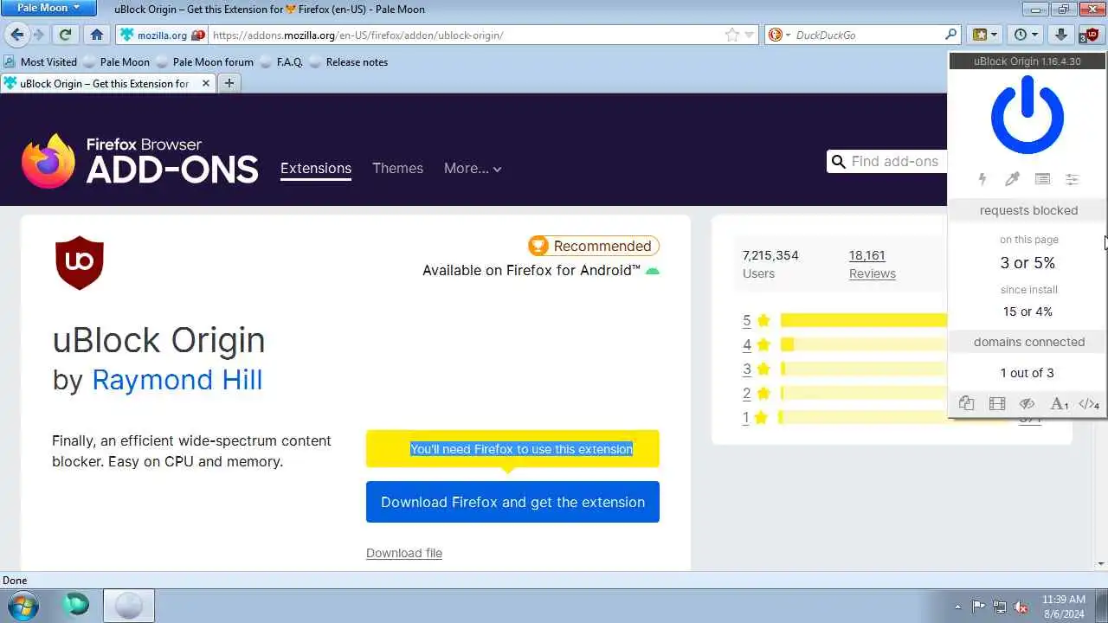1108x623 pixels.
Task: Toggle the JavaScript blocking code icon
Action: click(1089, 404)
